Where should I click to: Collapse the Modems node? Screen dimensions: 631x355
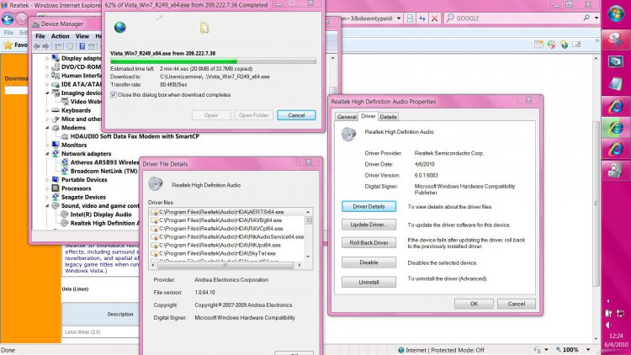tap(47, 128)
